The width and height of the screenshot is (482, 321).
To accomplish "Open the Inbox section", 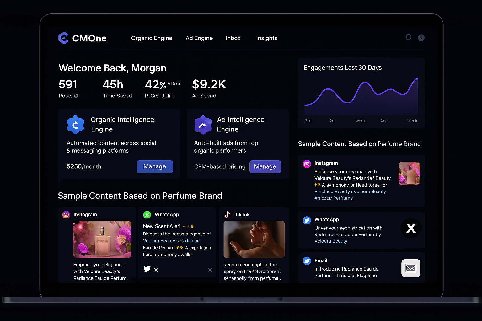I will 233,38.
